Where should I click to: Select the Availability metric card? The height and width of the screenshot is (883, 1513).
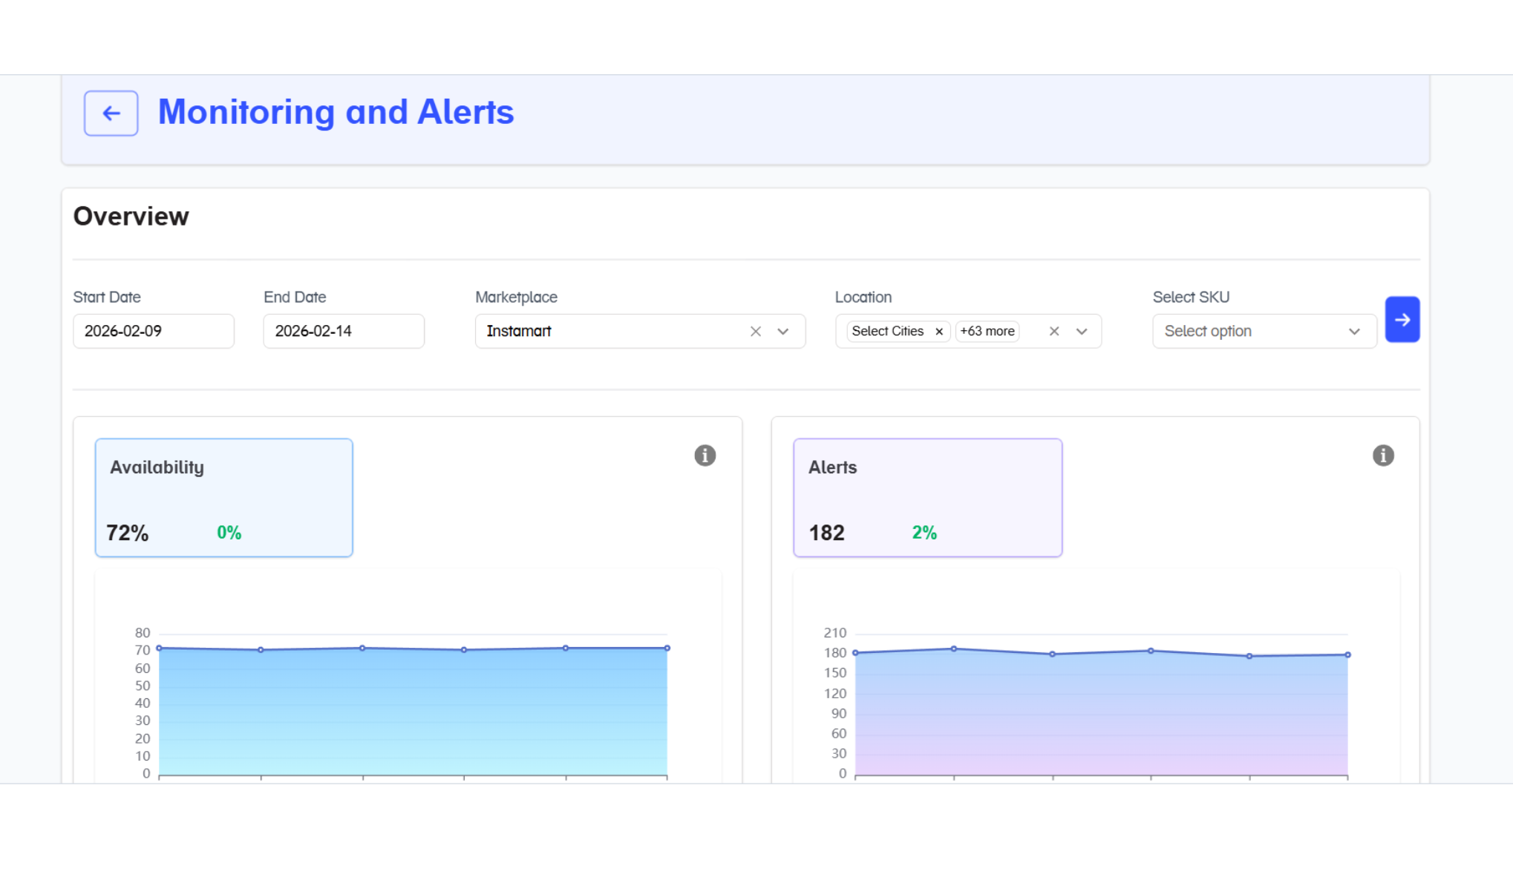[x=223, y=497]
